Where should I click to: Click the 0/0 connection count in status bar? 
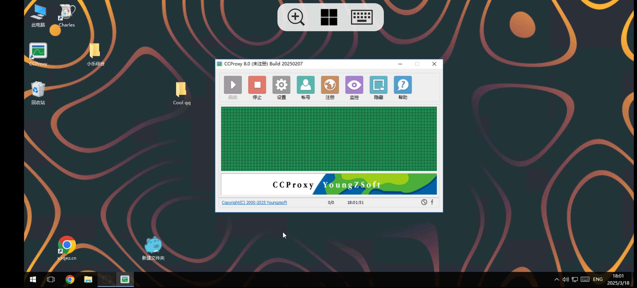(331, 202)
